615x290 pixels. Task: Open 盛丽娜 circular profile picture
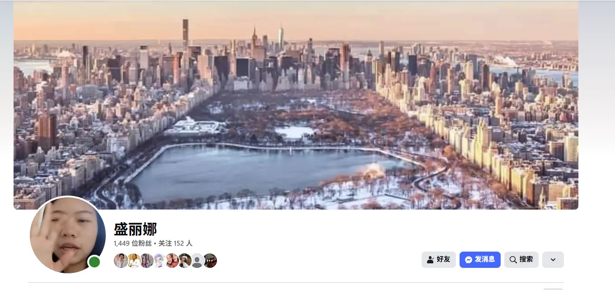pyautogui.click(x=68, y=235)
